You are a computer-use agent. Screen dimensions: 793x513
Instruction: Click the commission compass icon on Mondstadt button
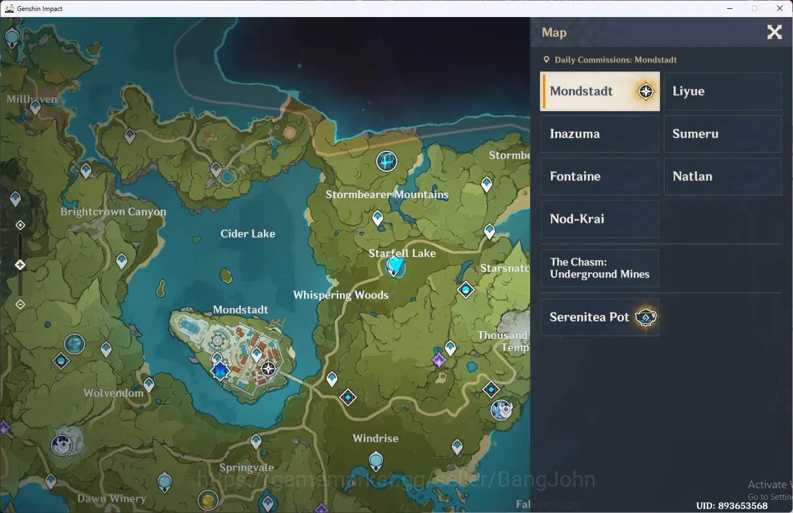coord(646,91)
